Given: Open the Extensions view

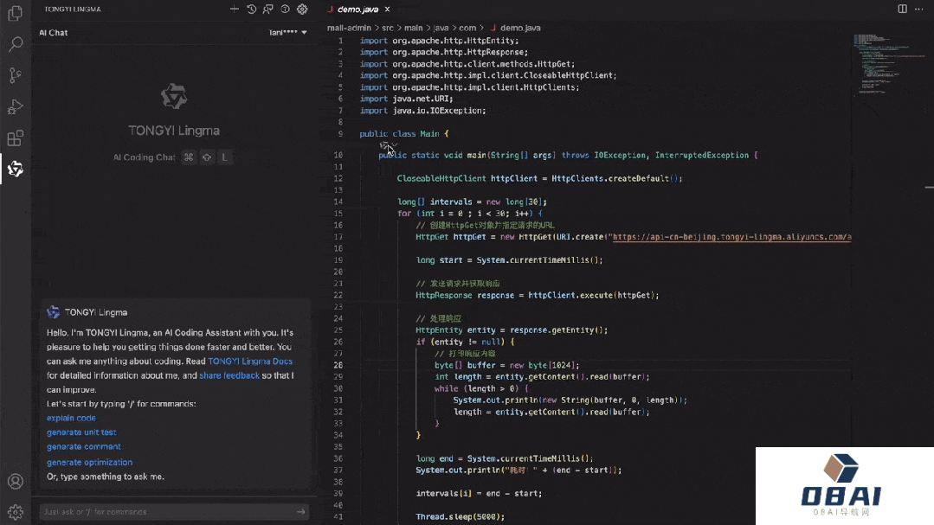Looking at the screenshot, I should 15,138.
